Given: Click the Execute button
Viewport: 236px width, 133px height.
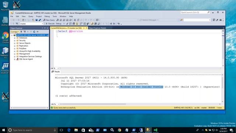Looking at the screenshot, I should coord(50,24).
